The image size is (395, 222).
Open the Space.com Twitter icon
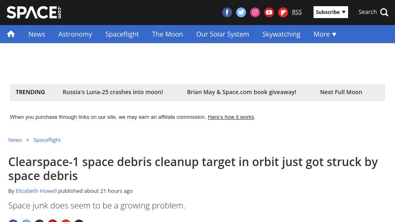241,12
